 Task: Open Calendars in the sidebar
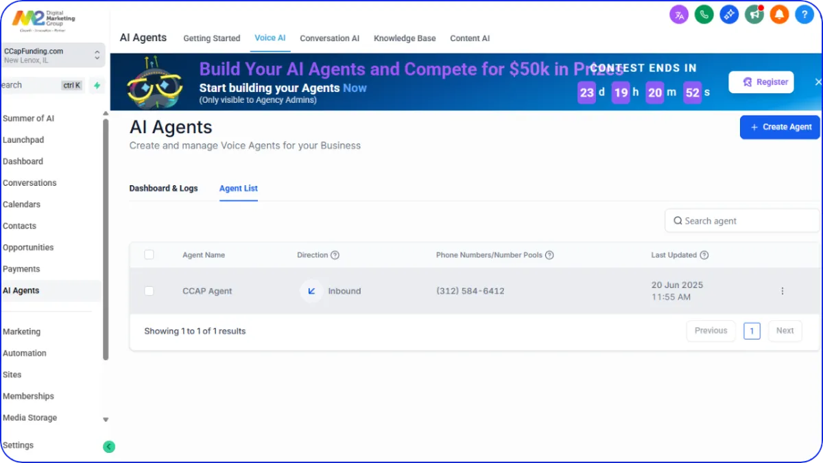tap(21, 204)
